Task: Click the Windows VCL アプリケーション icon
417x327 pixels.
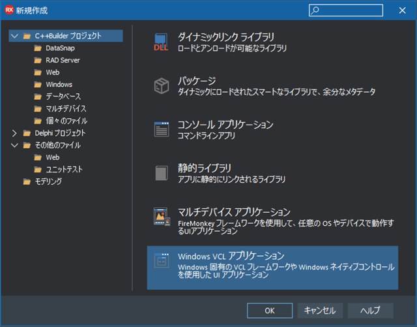Action: pyautogui.click(x=162, y=260)
